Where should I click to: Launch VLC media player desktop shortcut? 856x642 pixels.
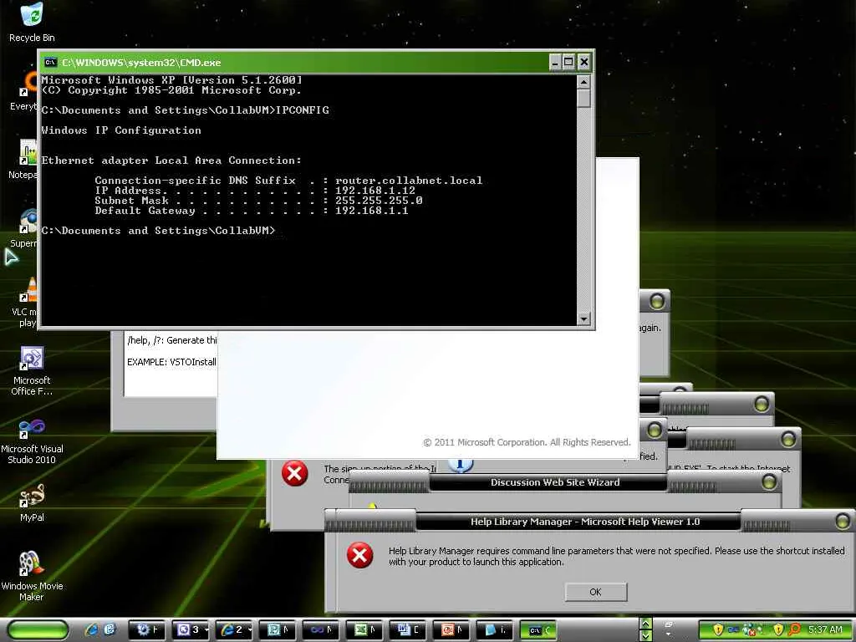coord(25,303)
